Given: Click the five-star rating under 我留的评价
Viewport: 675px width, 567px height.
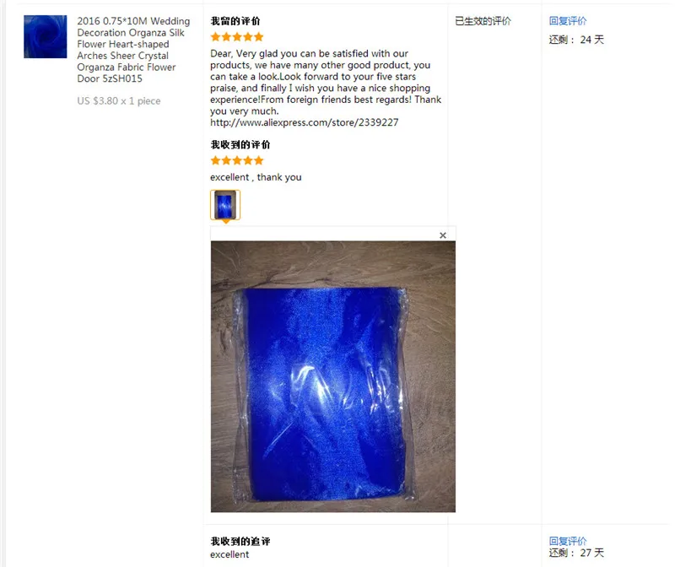Looking at the screenshot, I should pos(237,37).
